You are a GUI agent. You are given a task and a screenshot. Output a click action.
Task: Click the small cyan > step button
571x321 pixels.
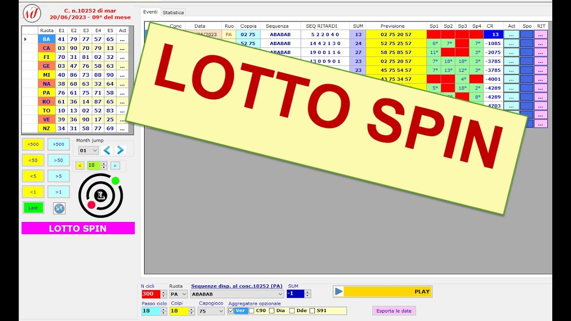tap(115, 165)
